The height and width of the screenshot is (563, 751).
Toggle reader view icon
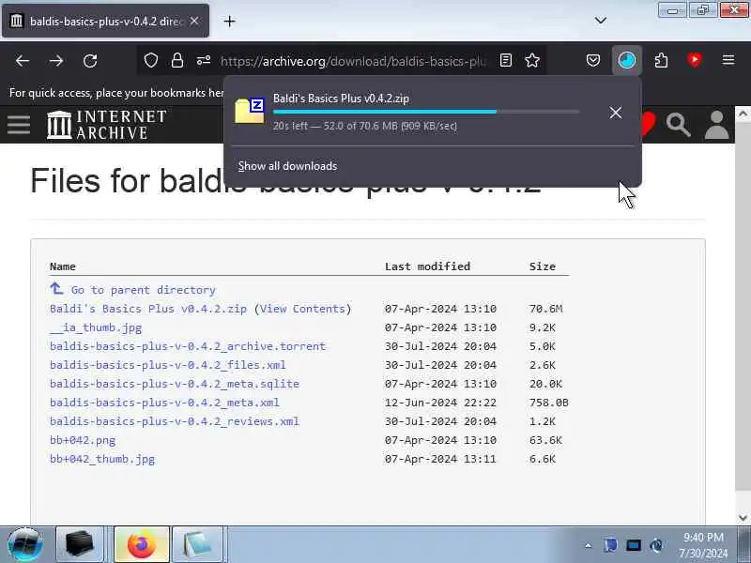(506, 60)
